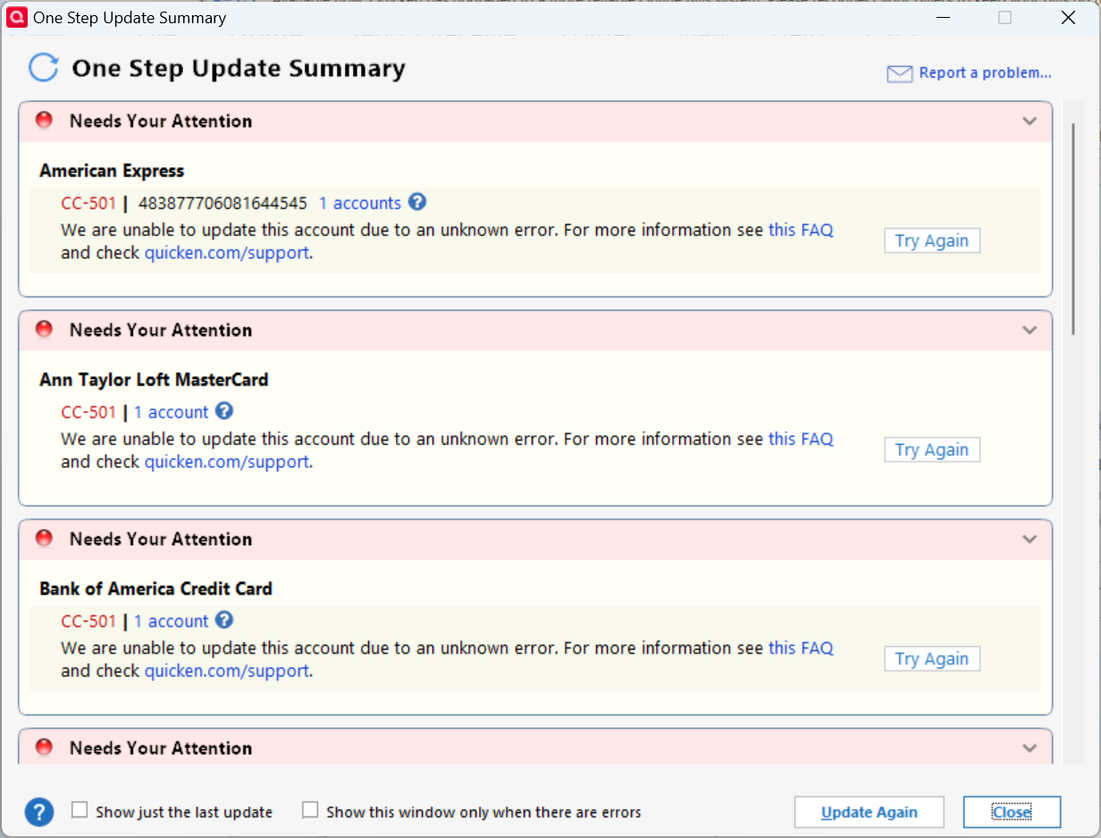Viewport: 1101px width, 838px height.
Task: Open quicken.com/support link under Ann Taylor Loft MasterCard
Action: click(x=227, y=463)
